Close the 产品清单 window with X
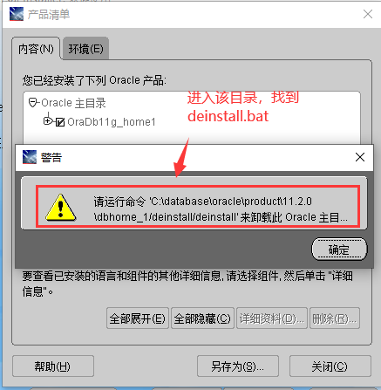The width and height of the screenshot is (381, 390). [368, 14]
